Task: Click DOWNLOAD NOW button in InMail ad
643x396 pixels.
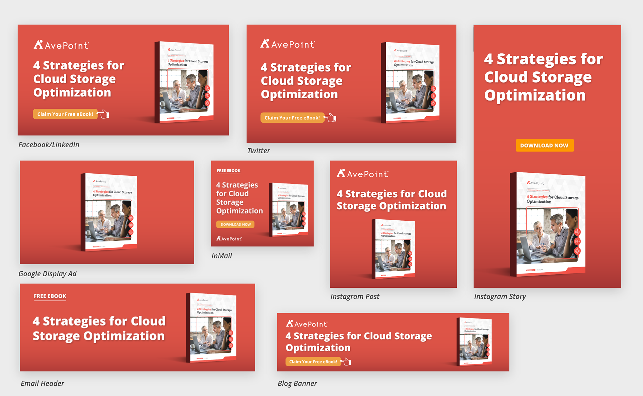Action: [x=235, y=224]
